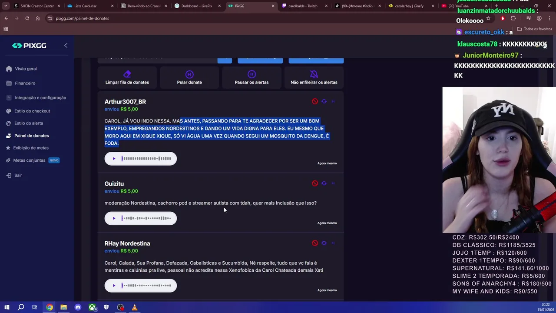Toggle Não enfileirar os alertas
556x313 pixels.
coord(314,78)
